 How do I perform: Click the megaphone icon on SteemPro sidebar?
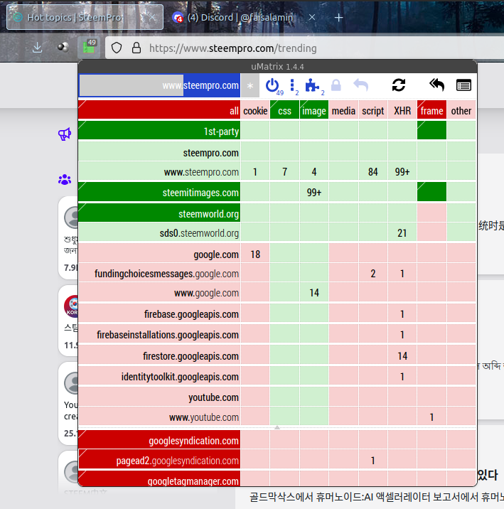point(65,134)
